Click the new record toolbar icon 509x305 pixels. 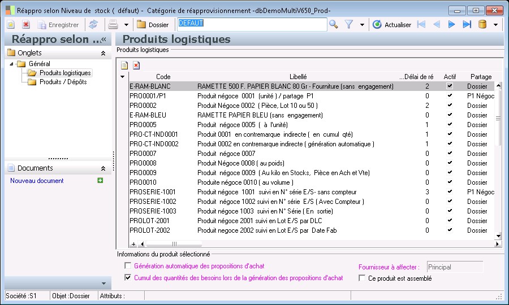click(x=11, y=25)
